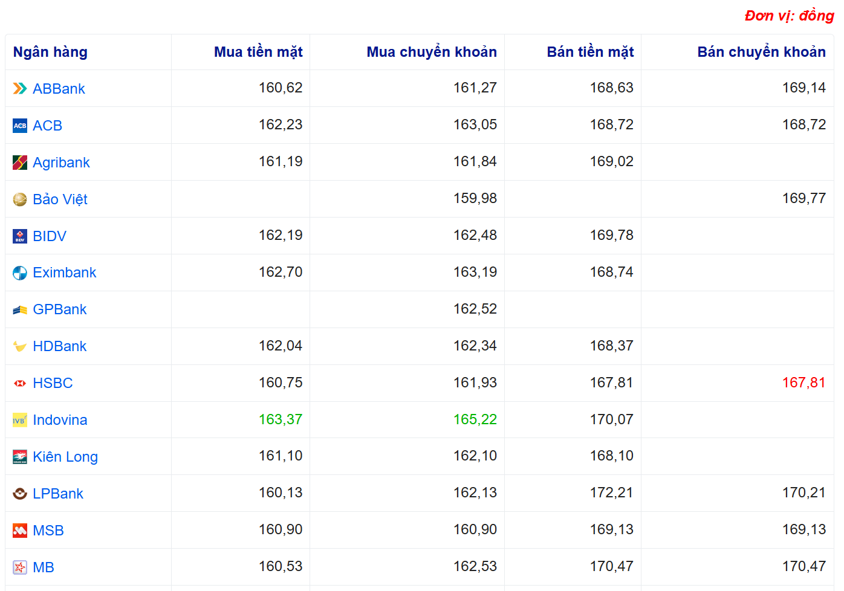Open the Kiên Long bank link
Screen dimensions: 844x591
click(65, 457)
